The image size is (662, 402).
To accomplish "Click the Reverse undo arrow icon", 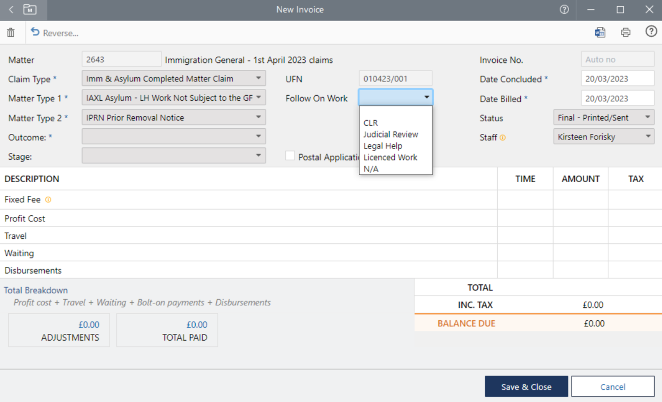I will [35, 32].
